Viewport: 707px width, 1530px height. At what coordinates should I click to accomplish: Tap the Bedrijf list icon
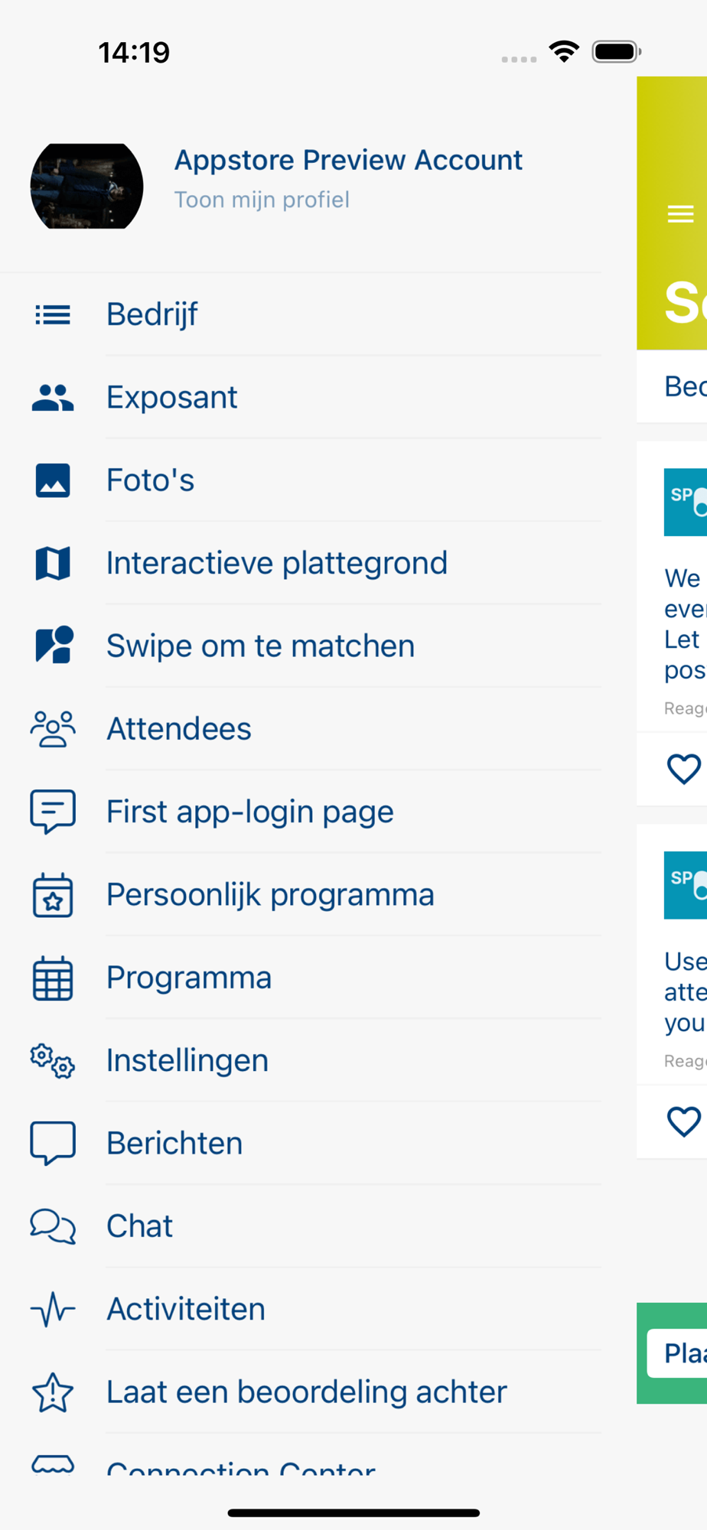click(x=53, y=314)
